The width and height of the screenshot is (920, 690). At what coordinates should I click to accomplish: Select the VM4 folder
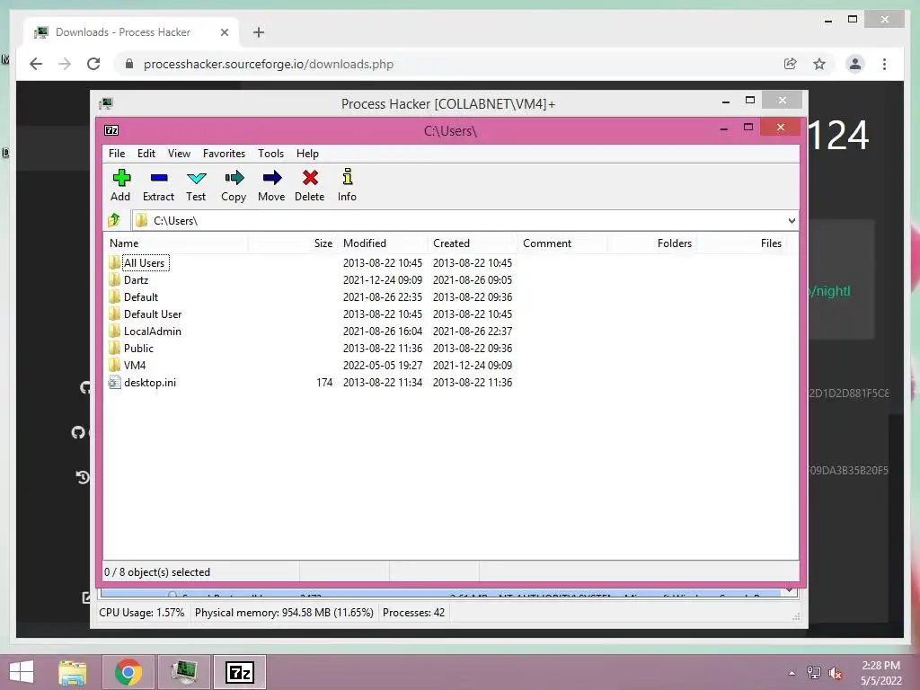pyautogui.click(x=135, y=366)
